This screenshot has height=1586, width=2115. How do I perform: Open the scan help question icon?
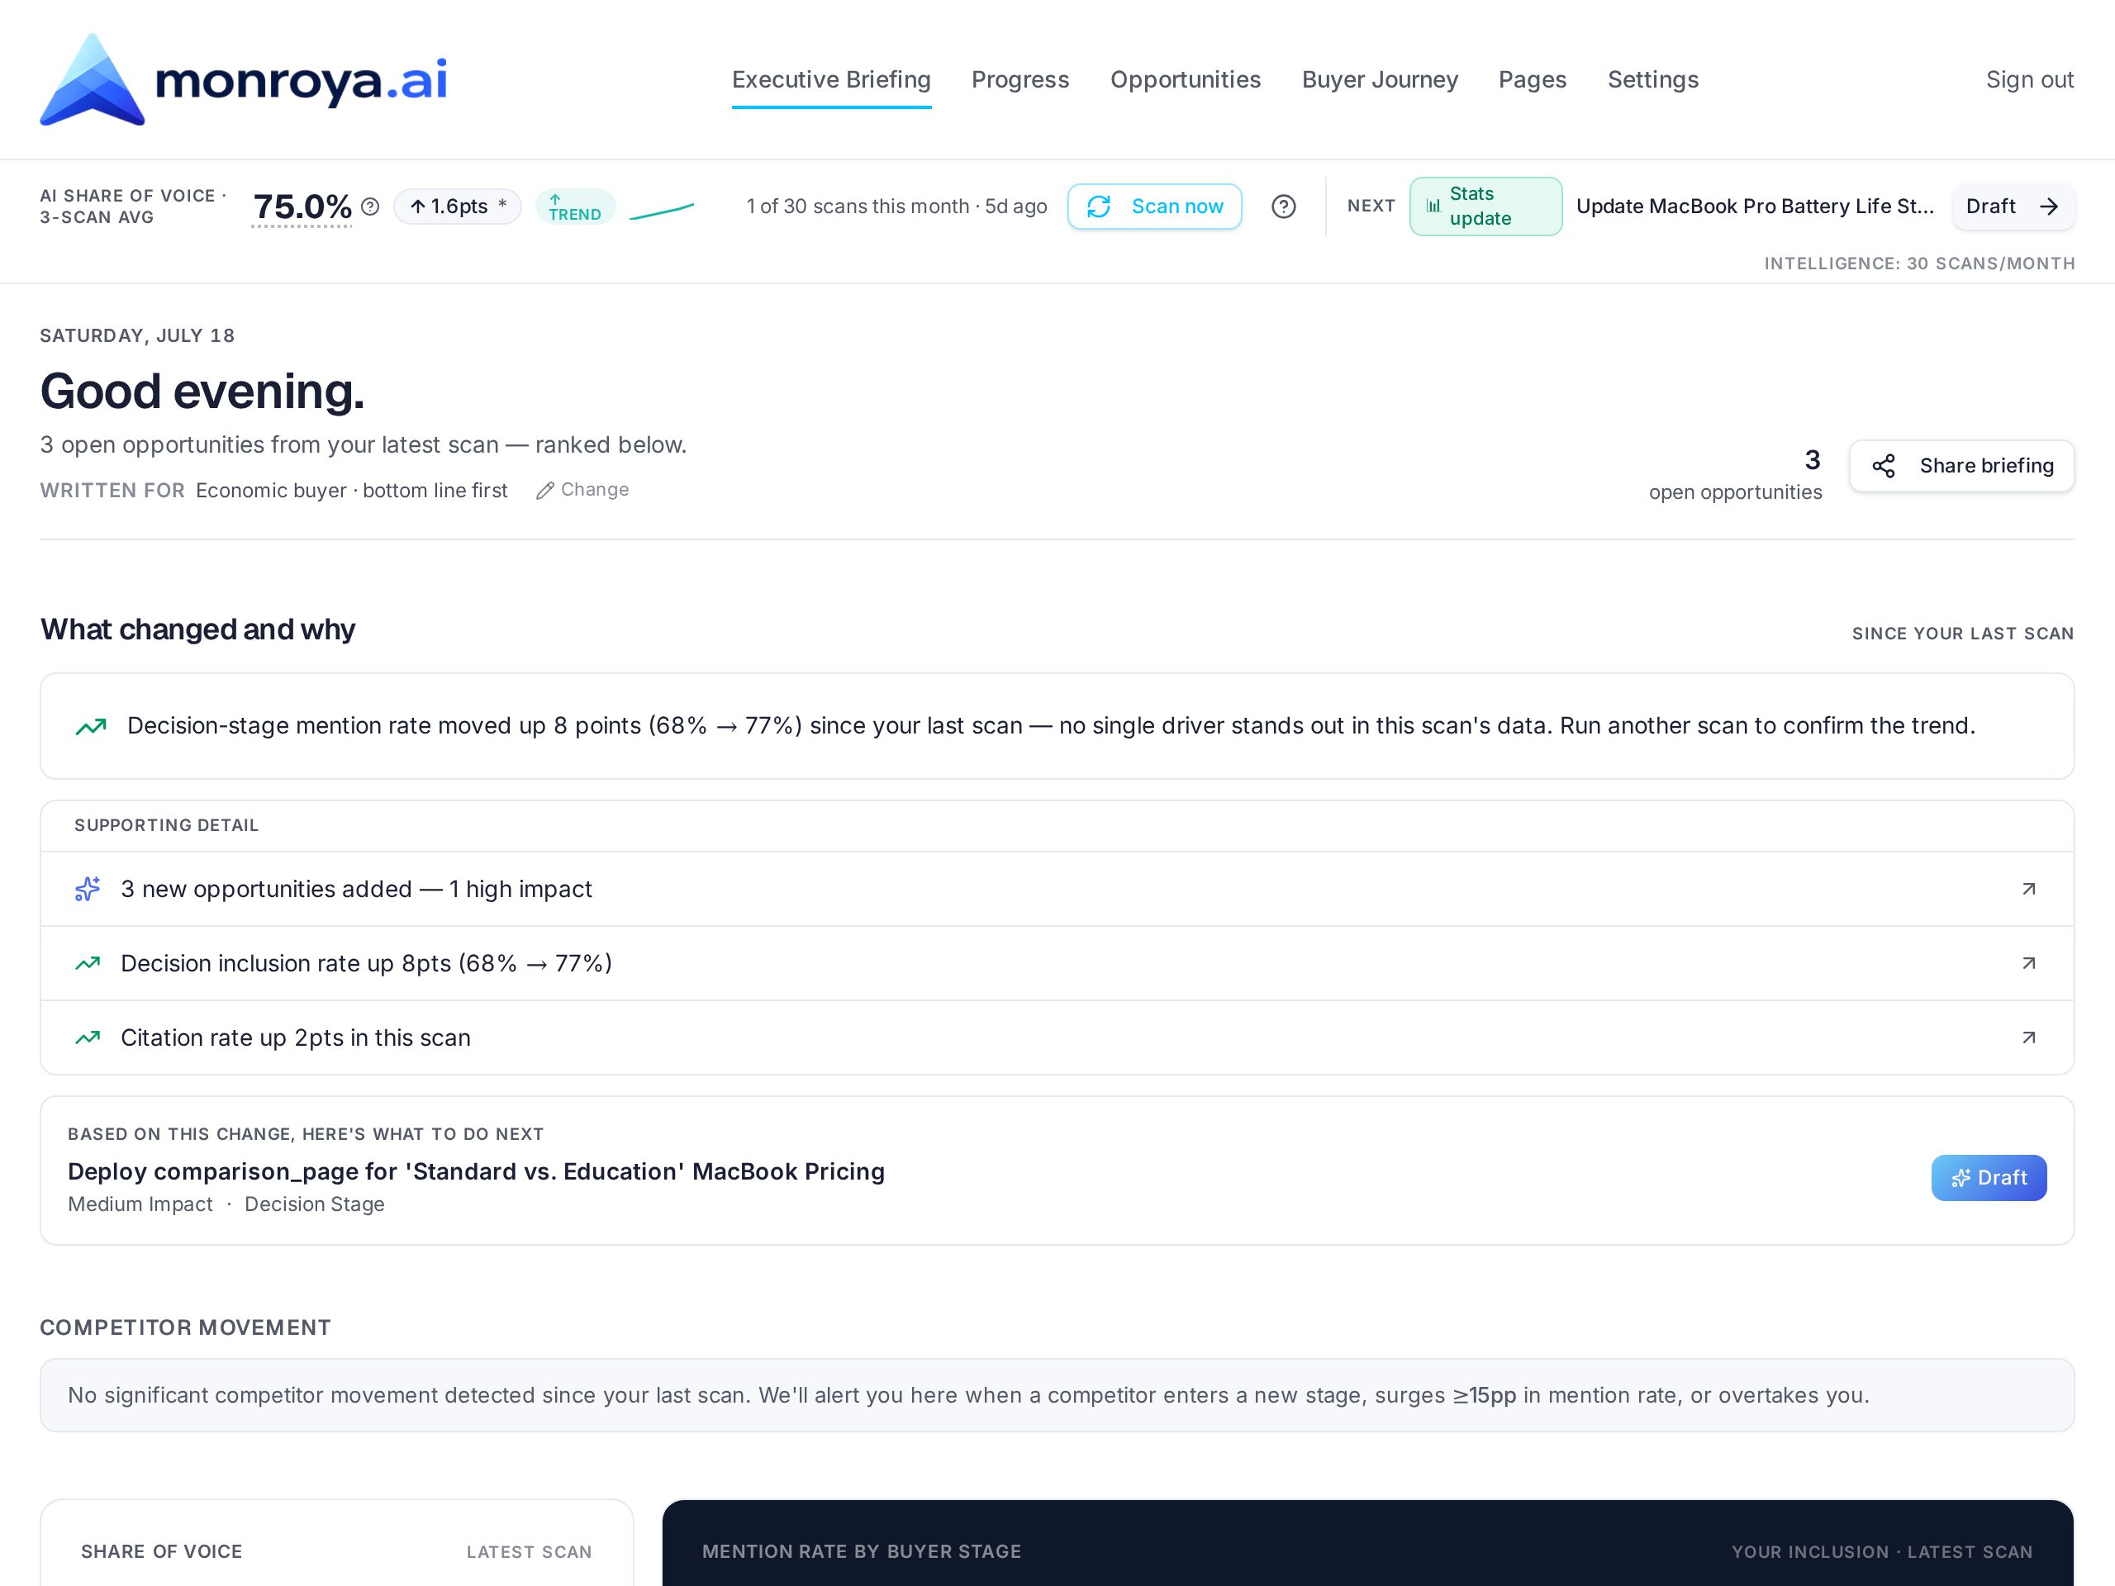(1283, 207)
